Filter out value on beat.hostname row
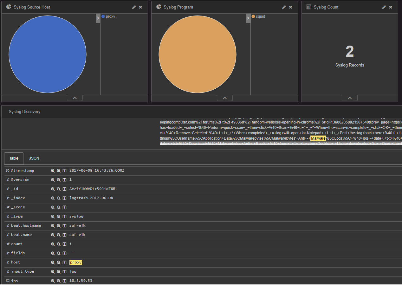 pyautogui.click(x=59, y=226)
